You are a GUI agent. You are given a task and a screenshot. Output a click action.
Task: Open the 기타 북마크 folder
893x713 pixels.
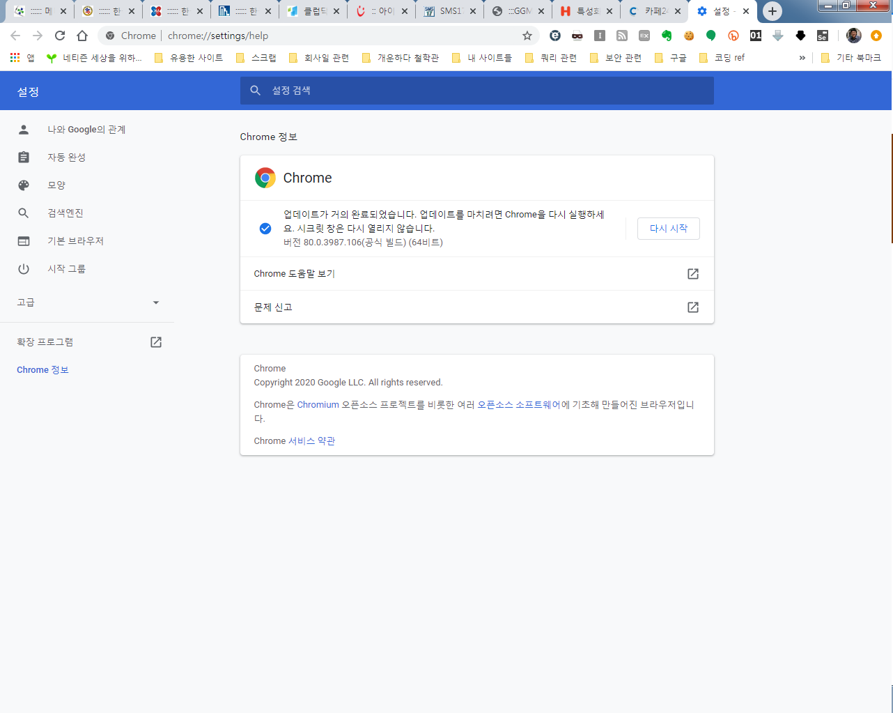click(851, 58)
